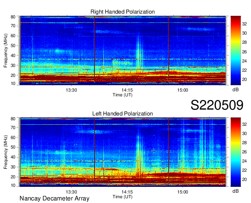Click the "Left Handed Polarization" plot title

pyautogui.click(x=123, y=114)
